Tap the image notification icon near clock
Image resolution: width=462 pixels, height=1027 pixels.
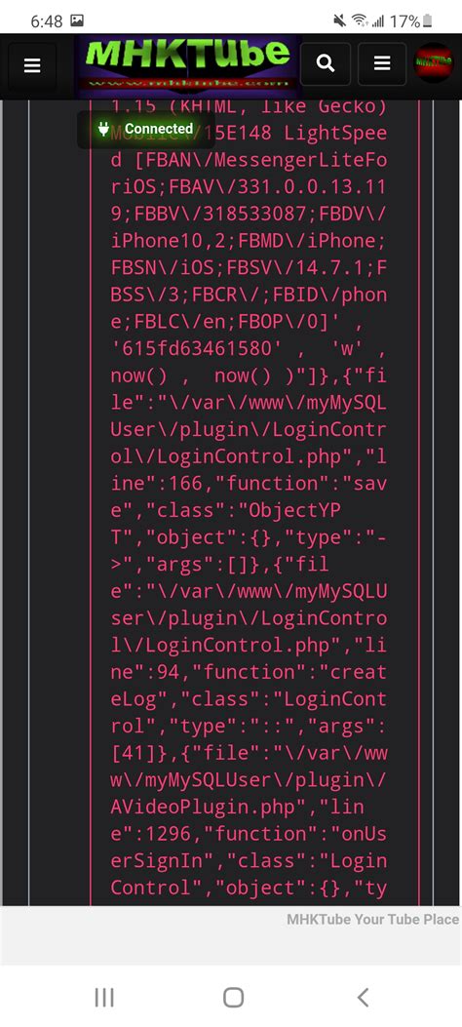tap(77, 20)
